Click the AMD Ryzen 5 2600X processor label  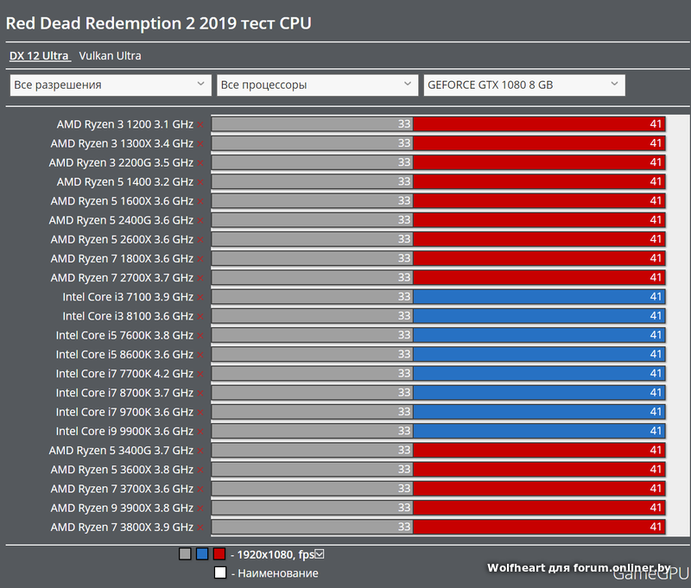coord(122,239)
